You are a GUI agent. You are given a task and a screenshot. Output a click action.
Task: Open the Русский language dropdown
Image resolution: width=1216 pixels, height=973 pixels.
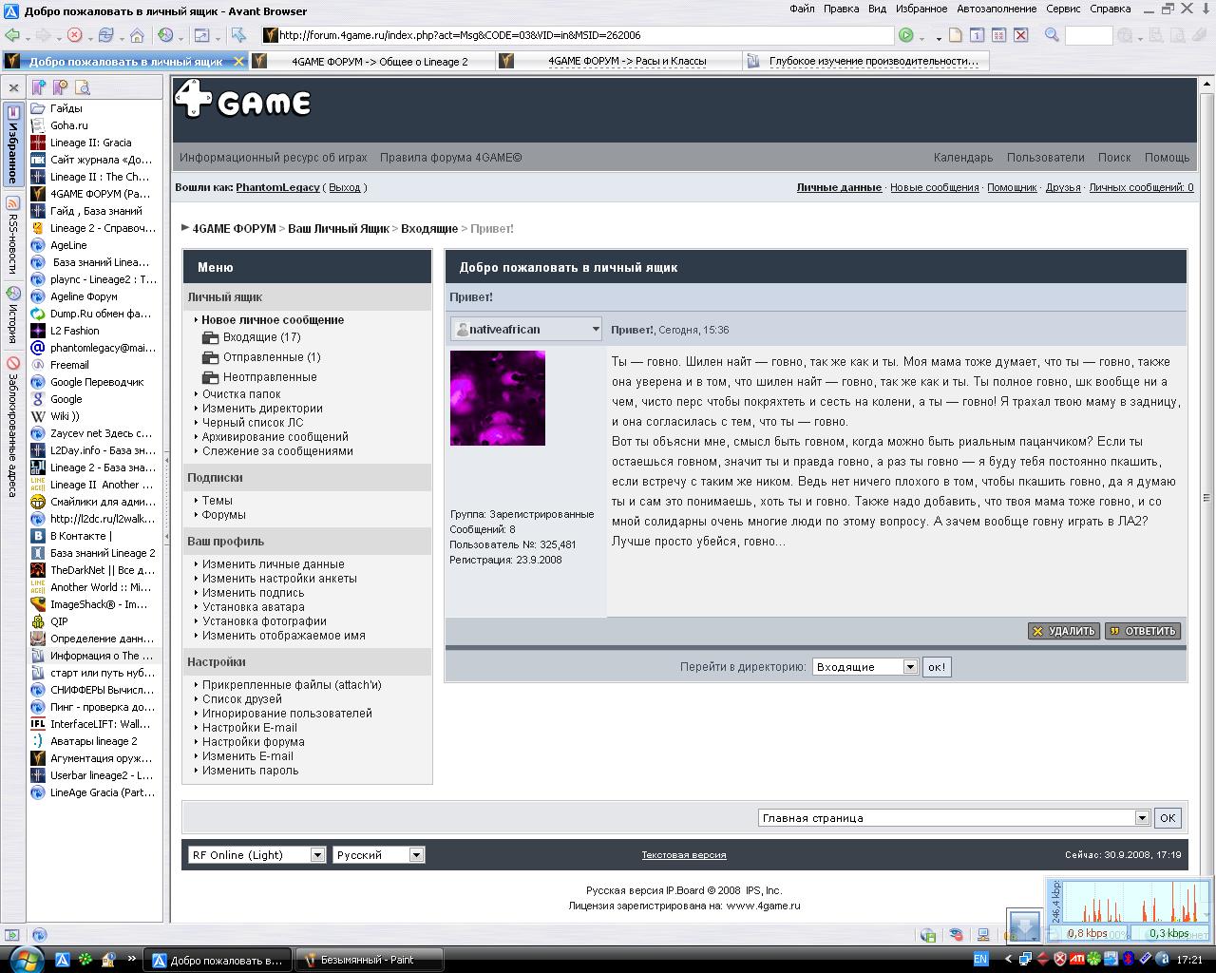(415, 855)
